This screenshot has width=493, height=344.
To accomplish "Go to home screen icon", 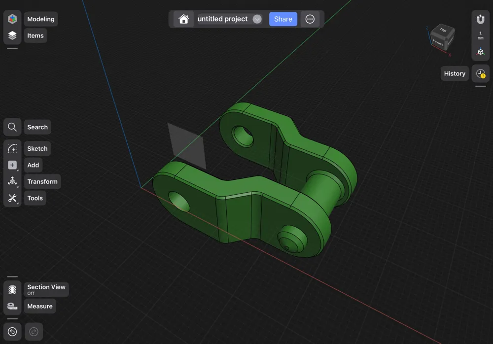I will [183, 19].
